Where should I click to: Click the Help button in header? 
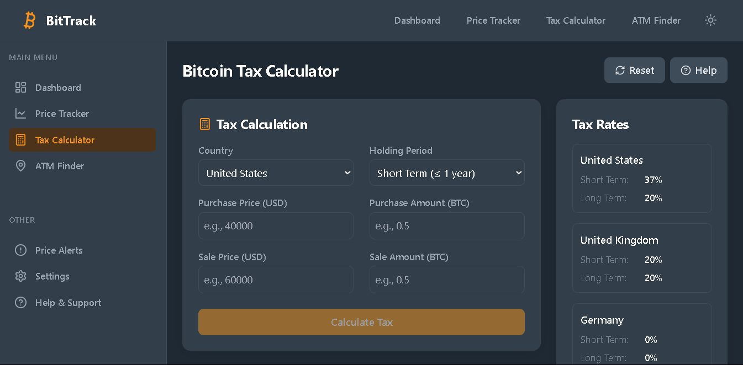click(x=698, y=71)
